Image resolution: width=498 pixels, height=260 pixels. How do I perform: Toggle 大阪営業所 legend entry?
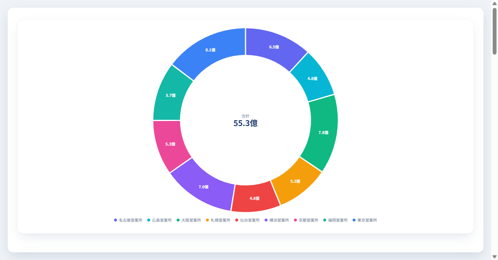(189, 220)
